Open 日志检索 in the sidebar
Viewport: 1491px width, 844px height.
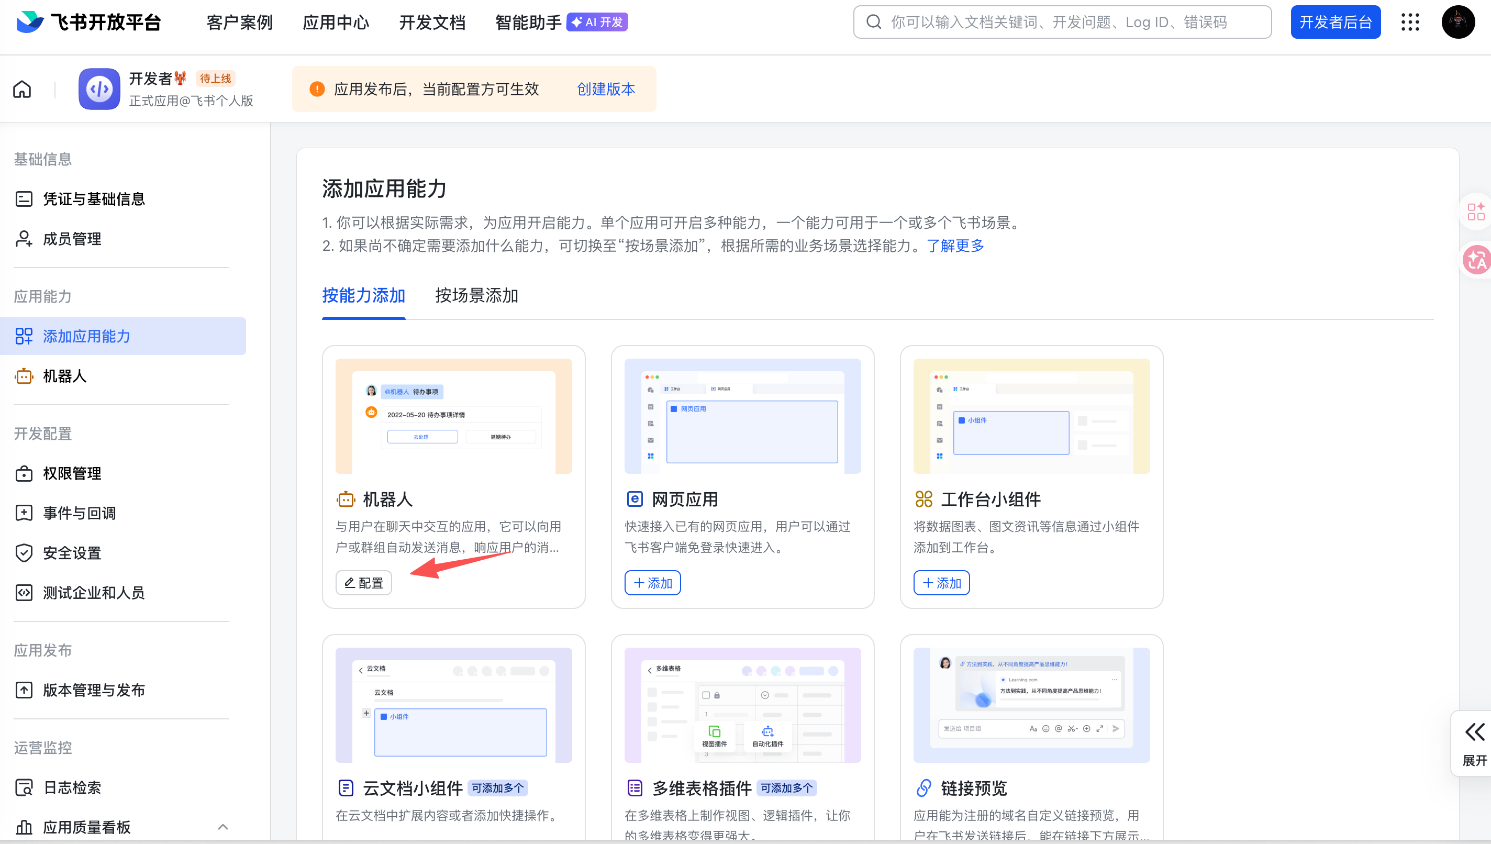tap(123, 787)
